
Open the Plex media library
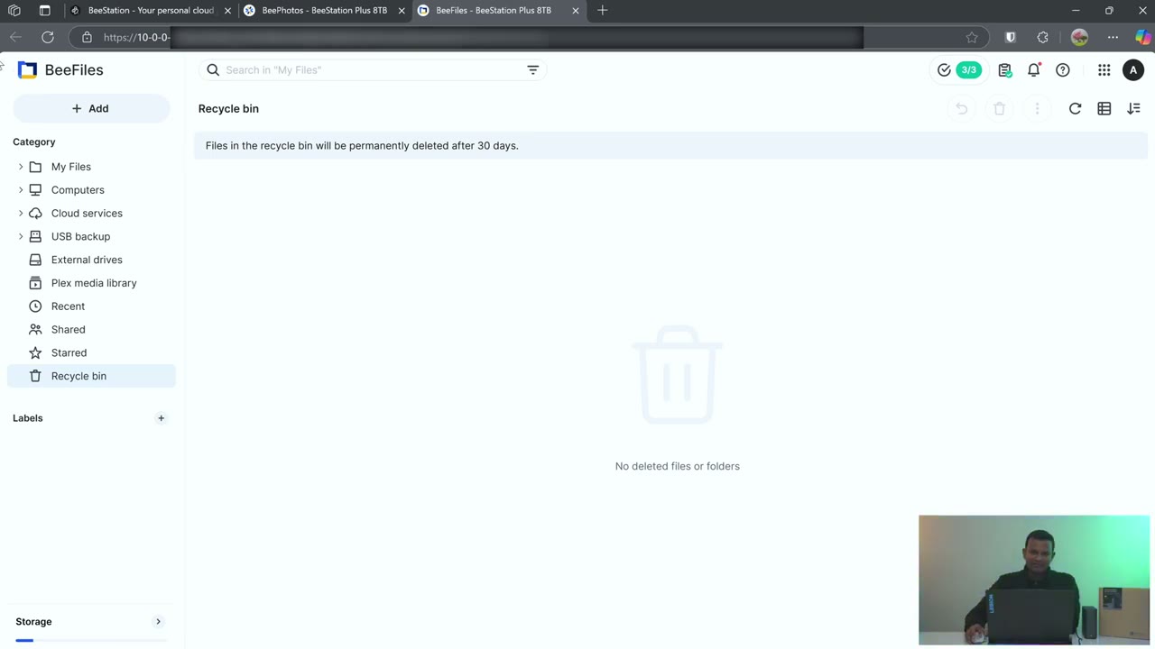coord(94,283)
